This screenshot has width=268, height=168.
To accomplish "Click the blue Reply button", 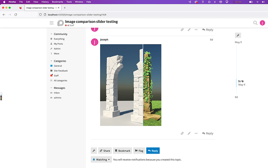I will pos(153,151).
